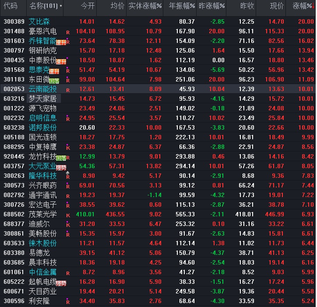The image size is (317, 307).
Task: Select stock name 钢研纳克
Action: (42, 50)
